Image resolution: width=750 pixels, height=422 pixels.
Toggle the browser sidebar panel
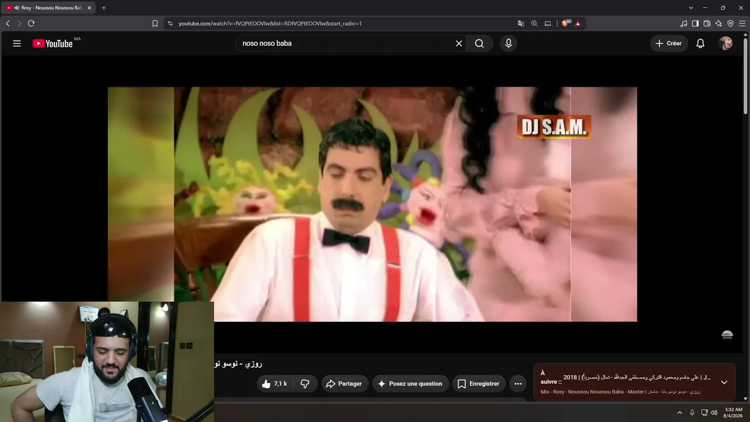pyautogui.click(x=696, y=23)
